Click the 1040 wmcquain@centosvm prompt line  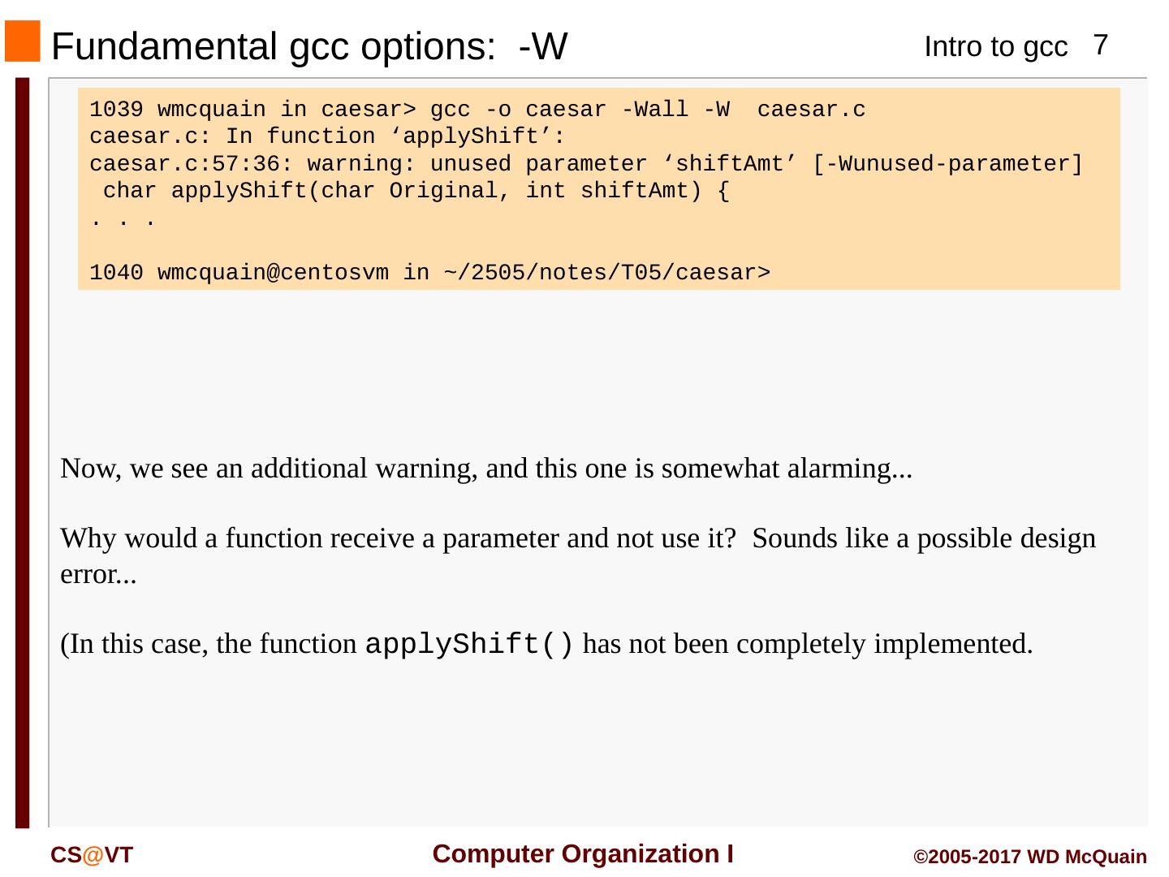click(x=429, y=273)
